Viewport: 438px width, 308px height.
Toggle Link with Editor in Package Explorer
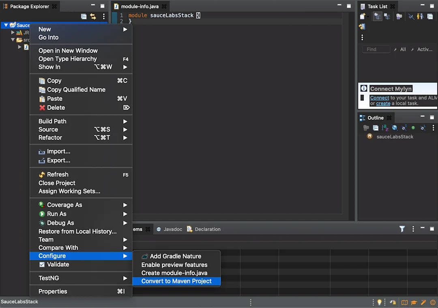(93, 17)
